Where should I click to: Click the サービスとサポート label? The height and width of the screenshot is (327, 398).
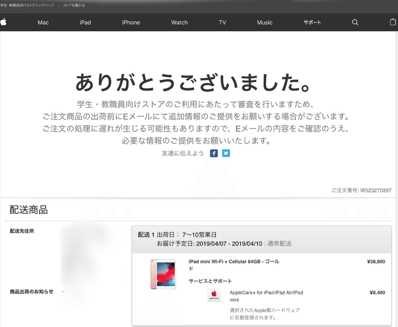210,281
